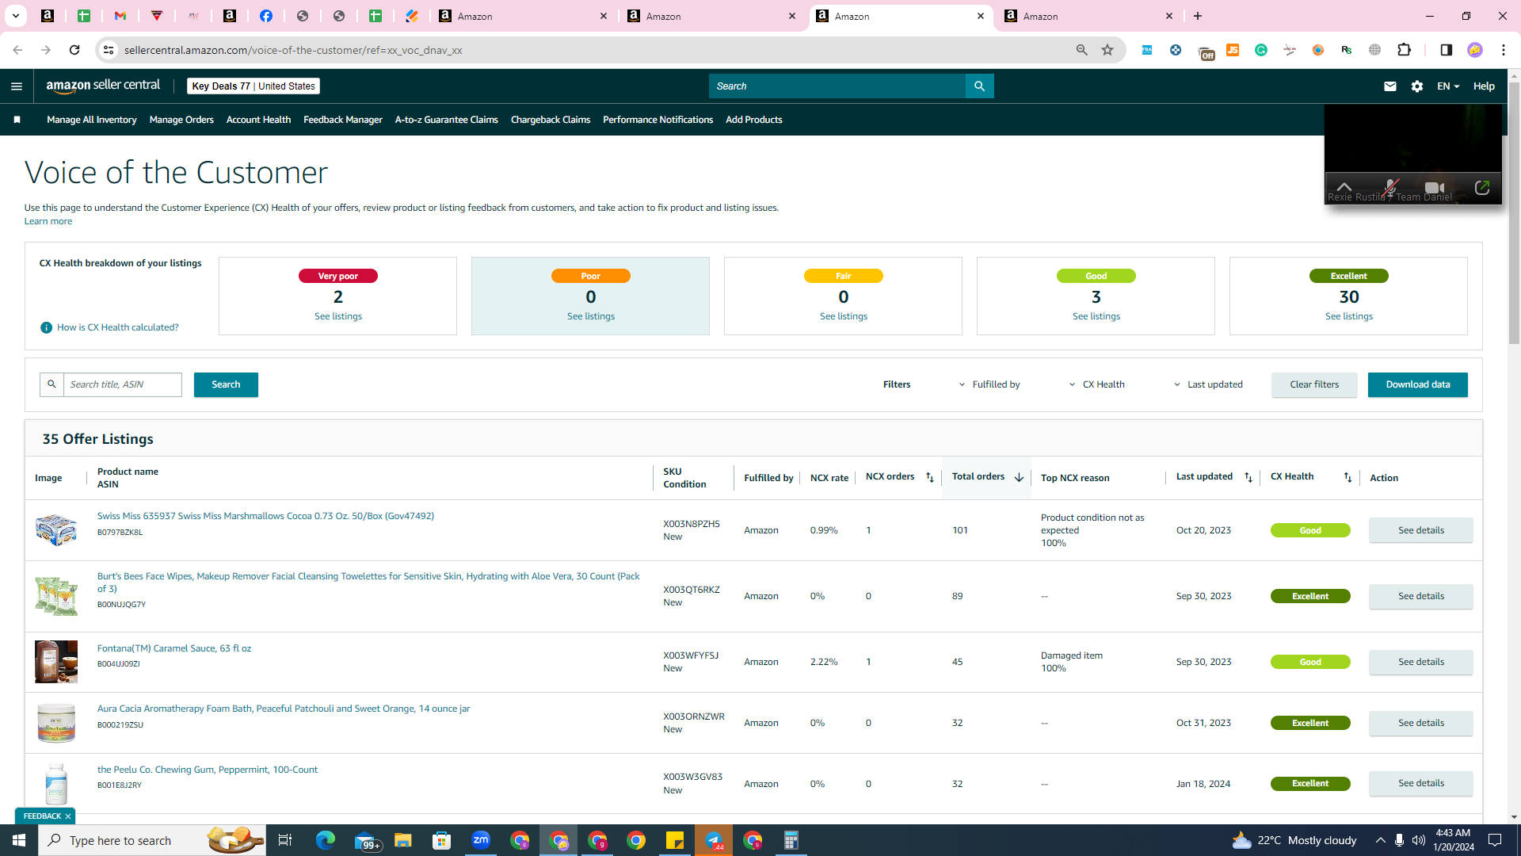Click the Good badge on Fontana Caramel row
The height and width of the screenshot is (856, 1521).
click(x=1310, y=662)
